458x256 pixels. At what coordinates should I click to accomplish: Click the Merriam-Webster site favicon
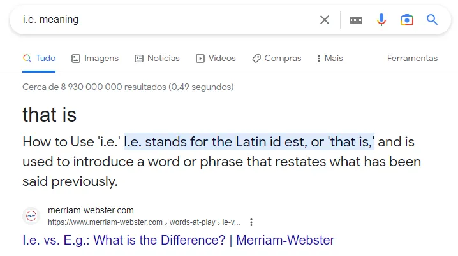click(x=31, y=216)
